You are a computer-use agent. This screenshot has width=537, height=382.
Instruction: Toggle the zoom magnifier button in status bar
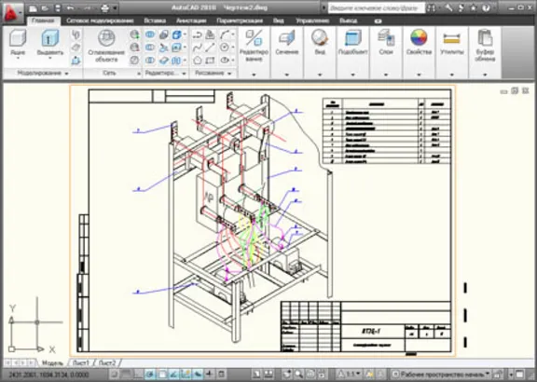299,375
